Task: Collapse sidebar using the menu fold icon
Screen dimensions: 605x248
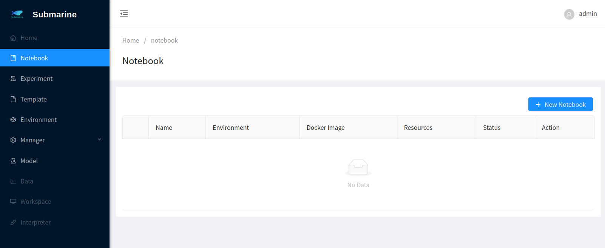Action: pyautogui.click(x=124, y=14)
